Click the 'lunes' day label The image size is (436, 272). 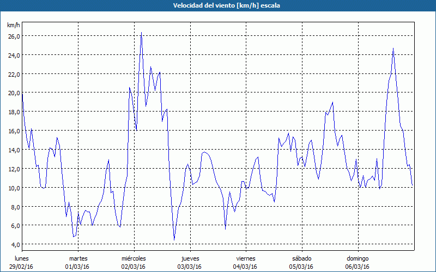point(22,258)
